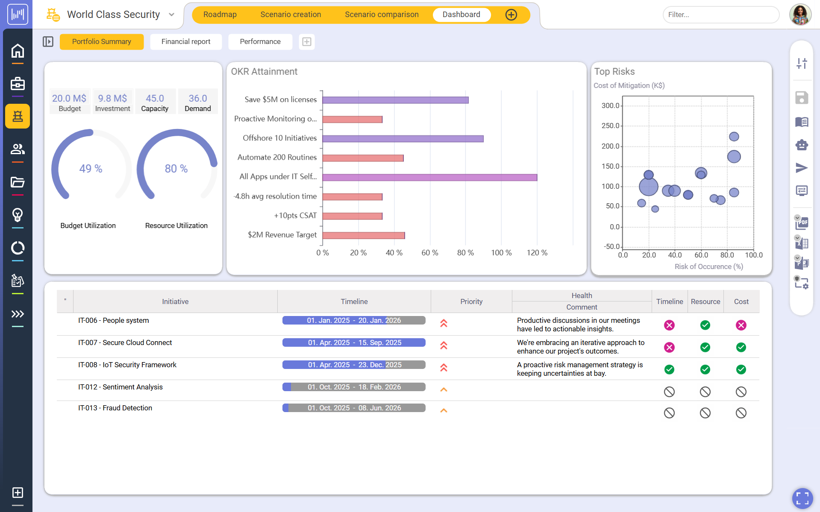This screenshot has width=820, height=512.
Task: Switch to the Roadmap tab
Action: pos(220,15)
